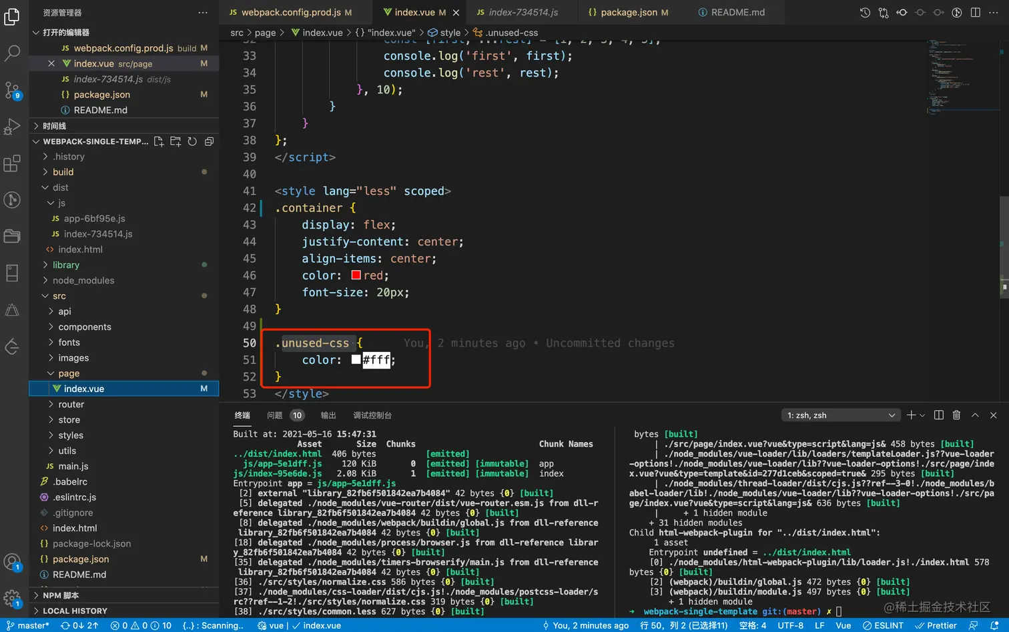Screen dimensions: 1009x632
Task: Split the terminal panel
Action: (x=939, y=415)
